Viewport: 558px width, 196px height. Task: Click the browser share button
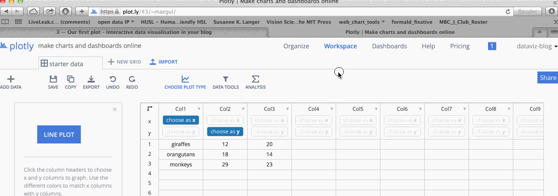(50, 11)
